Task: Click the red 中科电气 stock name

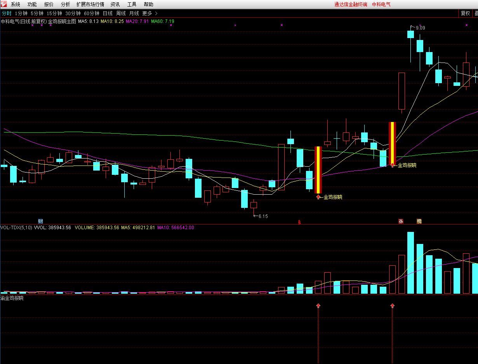Action: coord(381,5)
